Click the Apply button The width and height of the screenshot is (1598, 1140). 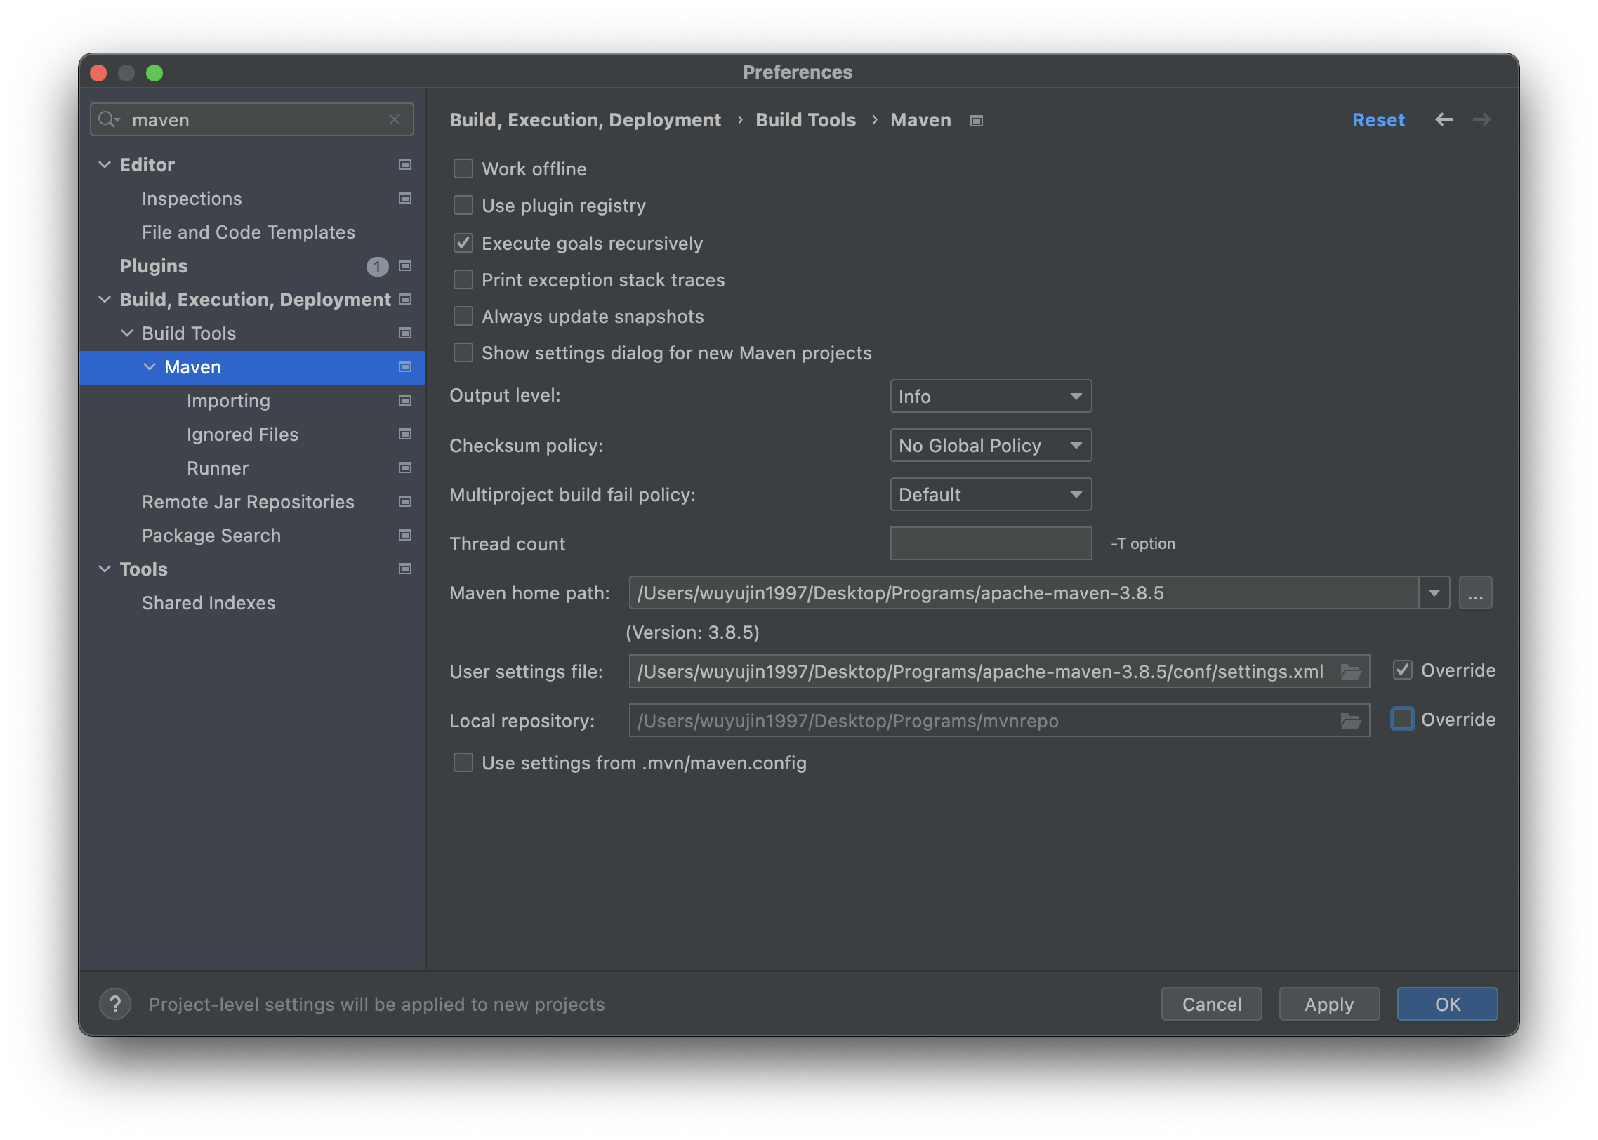pos(1328,1003)
